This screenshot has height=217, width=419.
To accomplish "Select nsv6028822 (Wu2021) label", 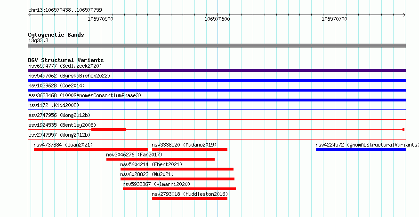I will coord(147,174).
